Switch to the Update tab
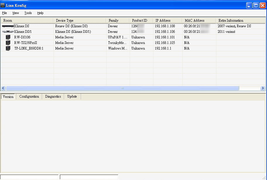This screenshot has width=267, height=180. click(72, 96)
